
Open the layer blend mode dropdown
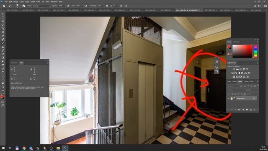(x=236, y=90)
